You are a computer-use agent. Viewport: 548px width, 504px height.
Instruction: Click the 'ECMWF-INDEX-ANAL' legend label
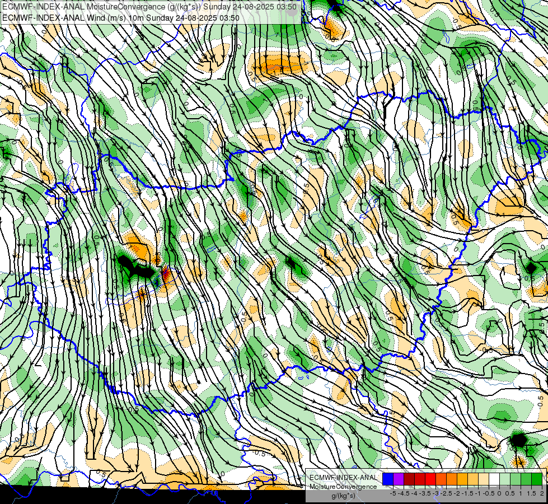[343, 478]
